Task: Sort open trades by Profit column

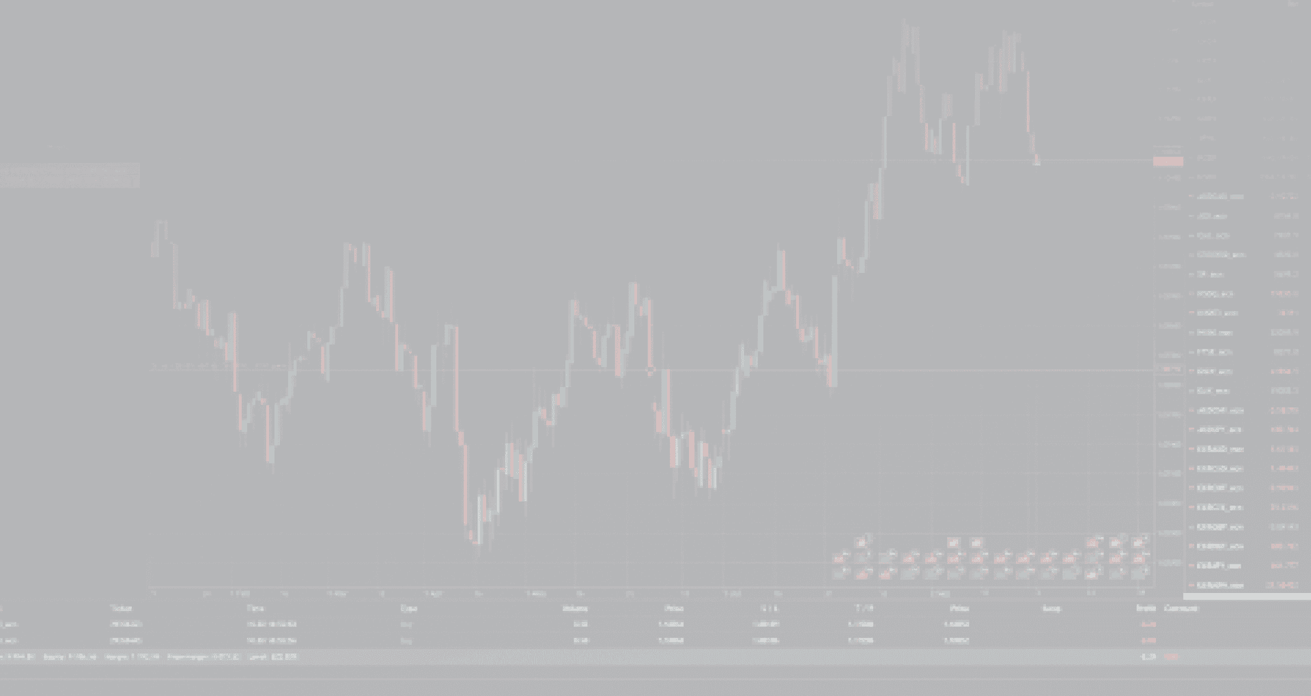Action: tap(1146, 608)
